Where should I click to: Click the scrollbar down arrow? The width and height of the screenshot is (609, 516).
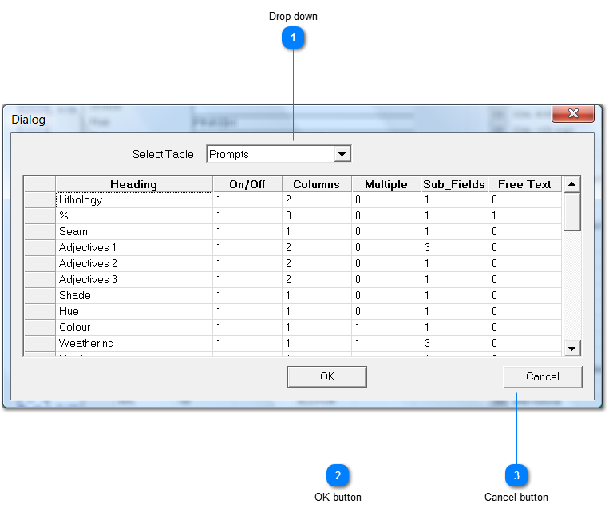(x=572, y=348)
